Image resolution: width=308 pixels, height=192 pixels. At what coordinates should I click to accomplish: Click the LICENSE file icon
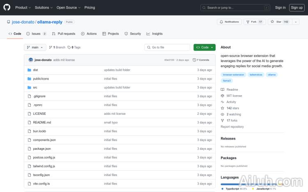[29, 114]
